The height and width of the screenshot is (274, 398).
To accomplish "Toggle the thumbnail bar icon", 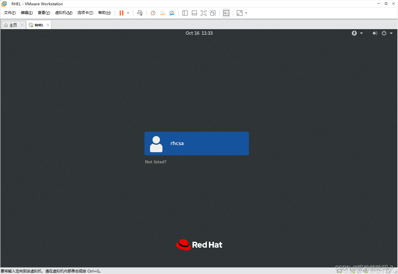I will (x=194, y=13).
